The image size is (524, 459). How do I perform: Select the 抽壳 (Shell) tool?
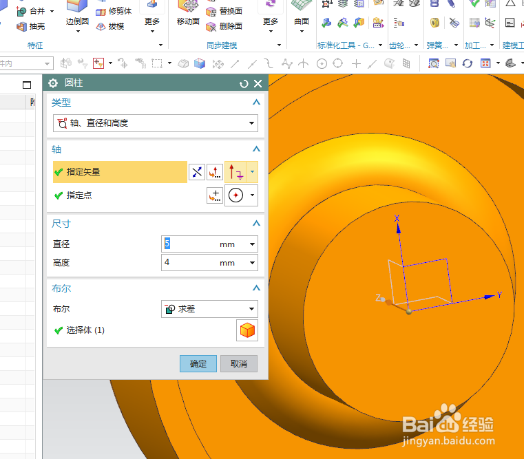tap(31, 26)
